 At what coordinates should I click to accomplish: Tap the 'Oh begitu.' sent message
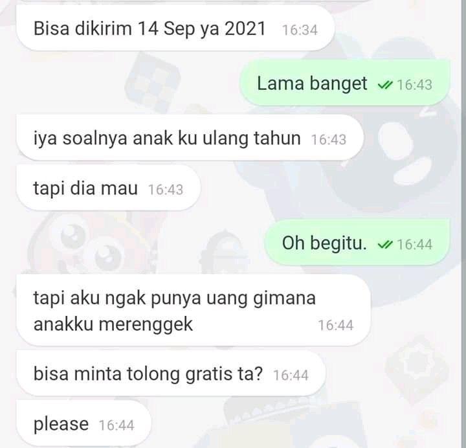[357, 243]
